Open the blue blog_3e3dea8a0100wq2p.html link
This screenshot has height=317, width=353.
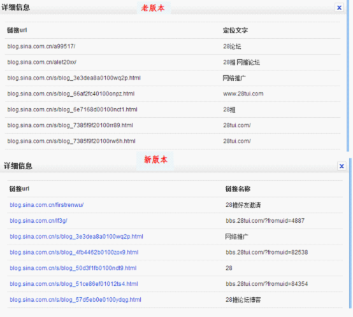click(76, 237)
